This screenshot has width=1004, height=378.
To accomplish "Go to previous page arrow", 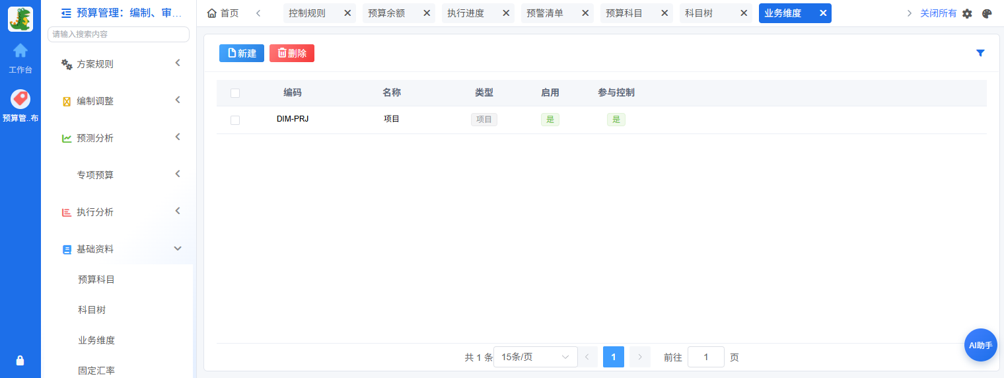I will click(x=587, y=357).
